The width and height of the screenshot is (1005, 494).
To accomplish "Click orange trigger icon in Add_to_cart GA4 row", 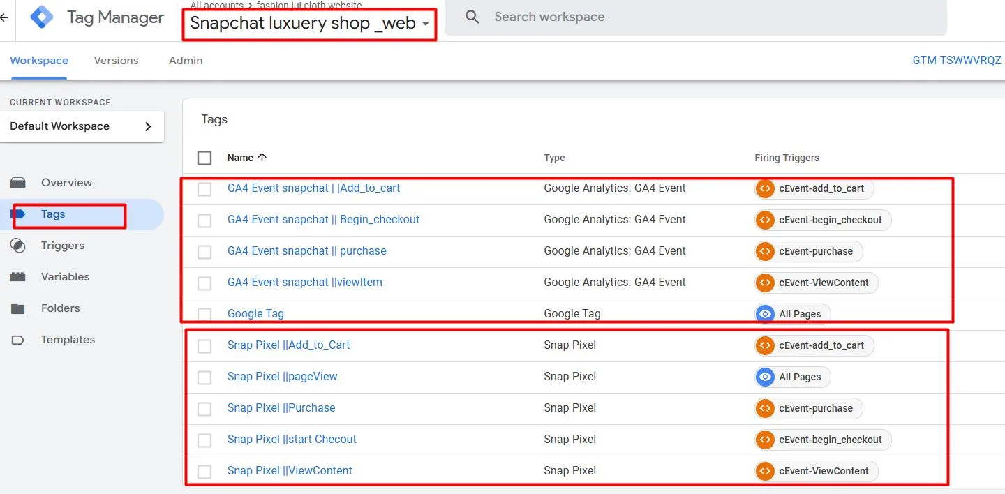I will tap(766, 188).
